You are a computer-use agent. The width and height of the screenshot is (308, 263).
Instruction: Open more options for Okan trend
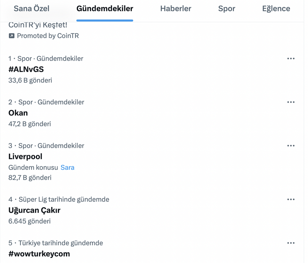point(291,102)
